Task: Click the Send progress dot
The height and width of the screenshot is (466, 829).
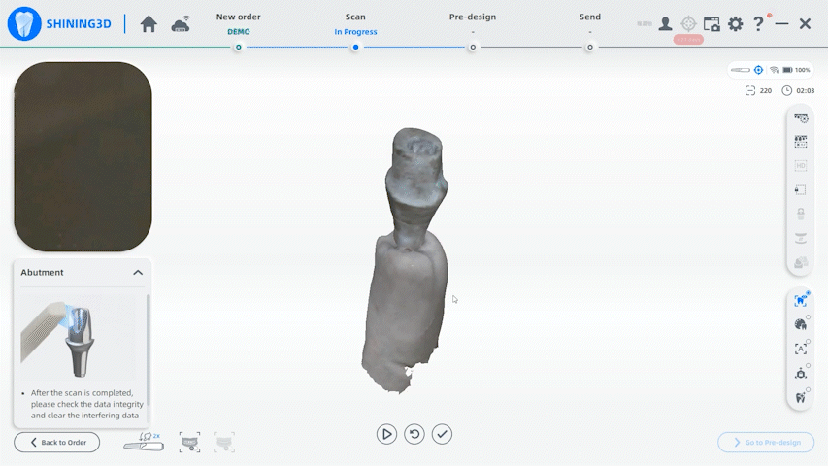Action: point(590,47)
